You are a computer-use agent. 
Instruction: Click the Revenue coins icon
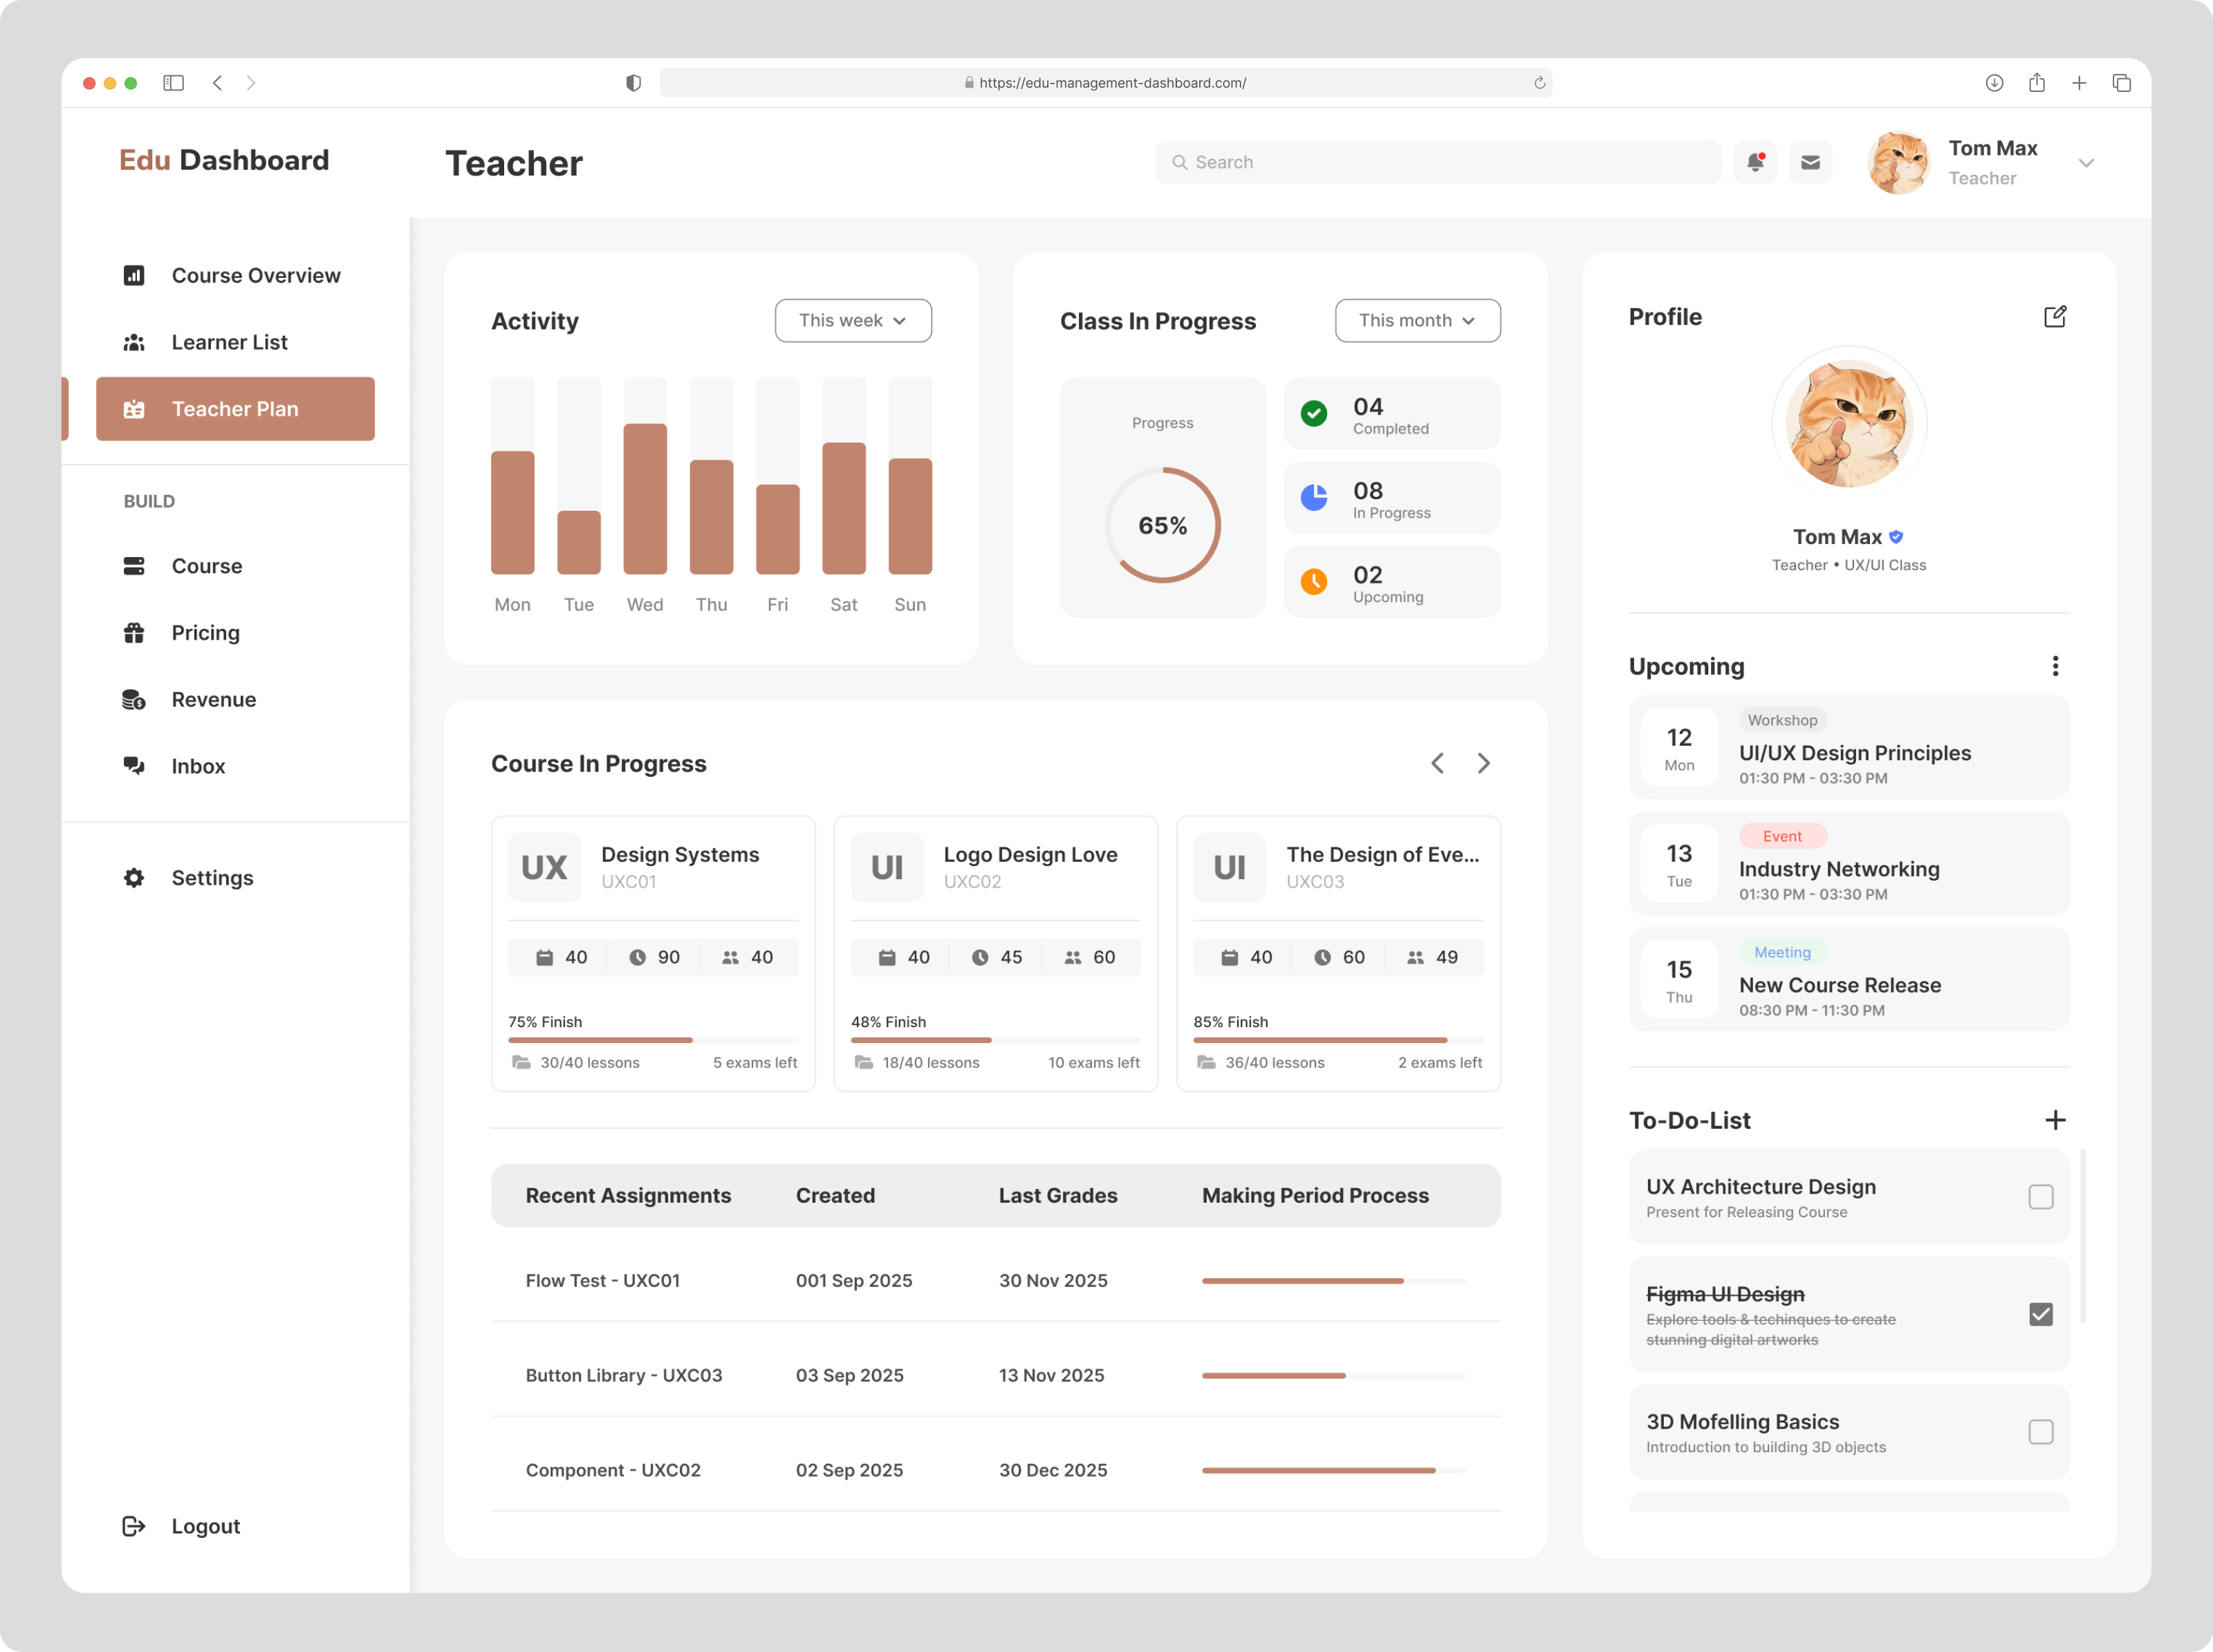[134, 699]
